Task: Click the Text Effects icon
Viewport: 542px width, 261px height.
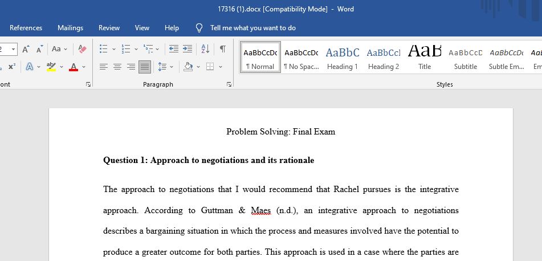Action: pos(30,66)
